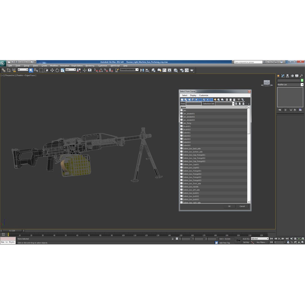Toggle Percent Snap icon
Screen dimensions: 305x305
coord(106,70)
